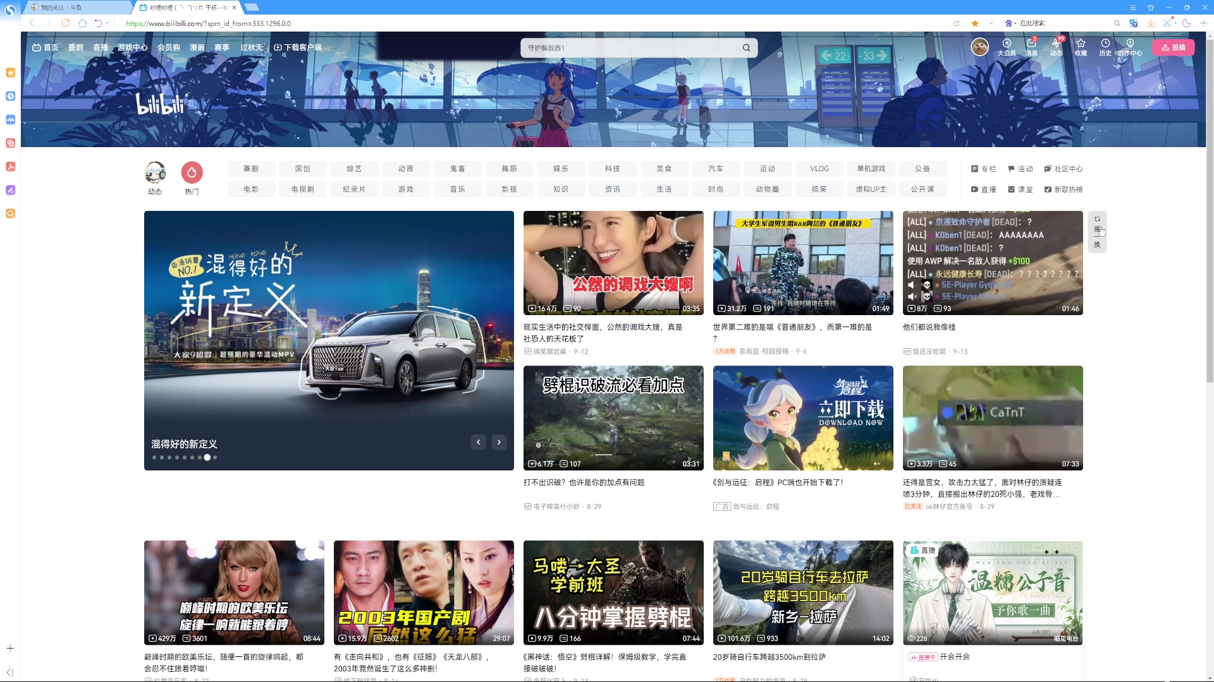Open the 专栏 link

984,169
